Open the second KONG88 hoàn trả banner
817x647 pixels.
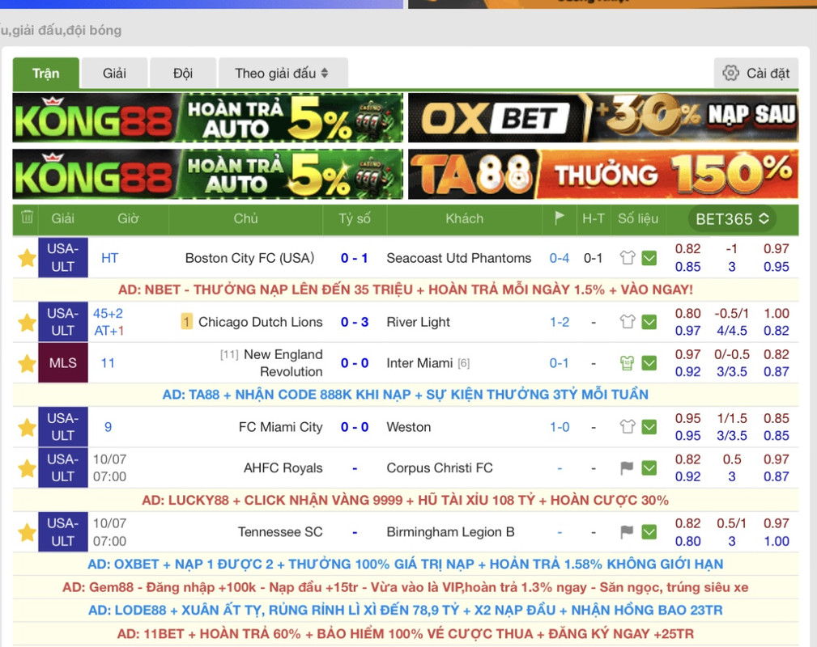208,175
